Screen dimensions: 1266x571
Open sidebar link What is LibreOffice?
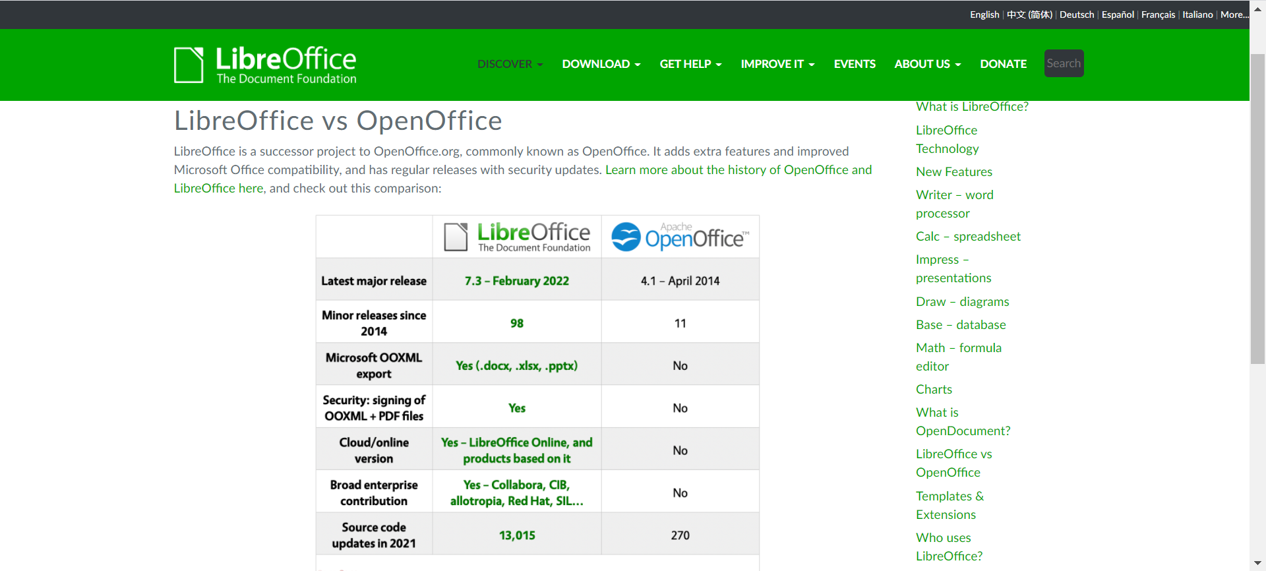pos(972,106)
